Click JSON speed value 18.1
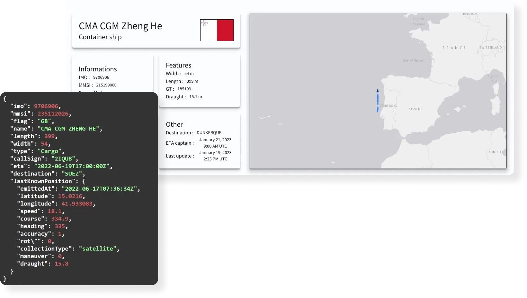 pos(55,211)
